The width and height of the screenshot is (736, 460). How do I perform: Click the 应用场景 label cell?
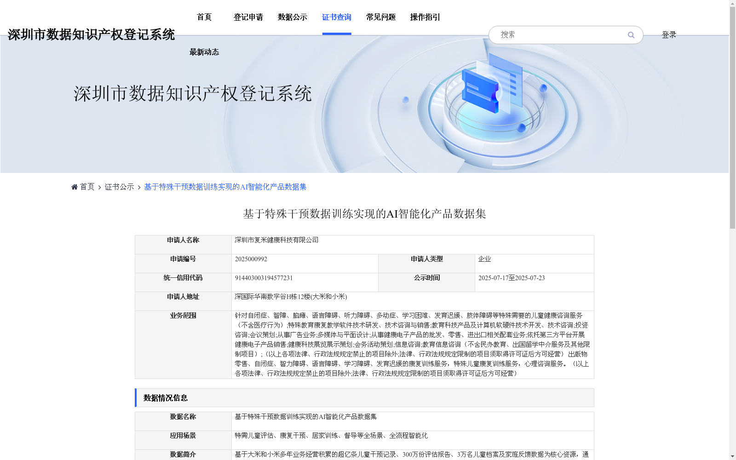pos(183,440)
